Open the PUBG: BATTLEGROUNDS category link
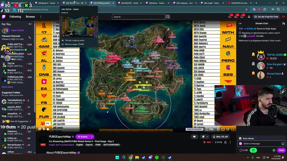Screen dimensions: 287x161 pos(62,145)
